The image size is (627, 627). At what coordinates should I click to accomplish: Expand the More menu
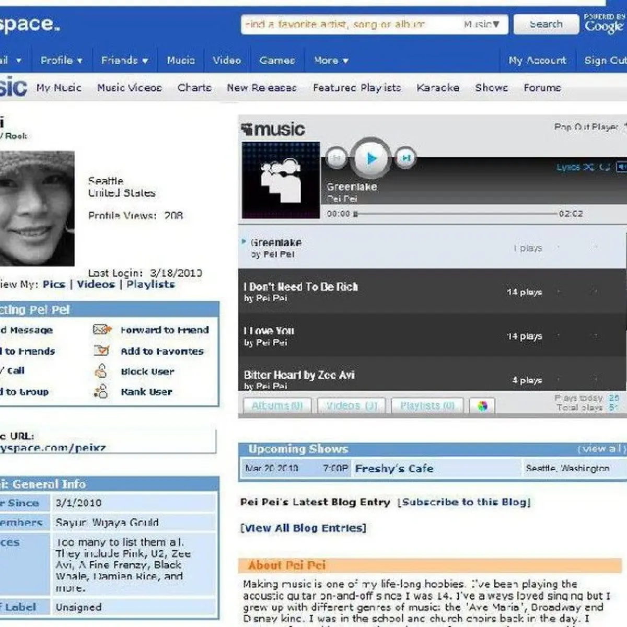point(331,60)
